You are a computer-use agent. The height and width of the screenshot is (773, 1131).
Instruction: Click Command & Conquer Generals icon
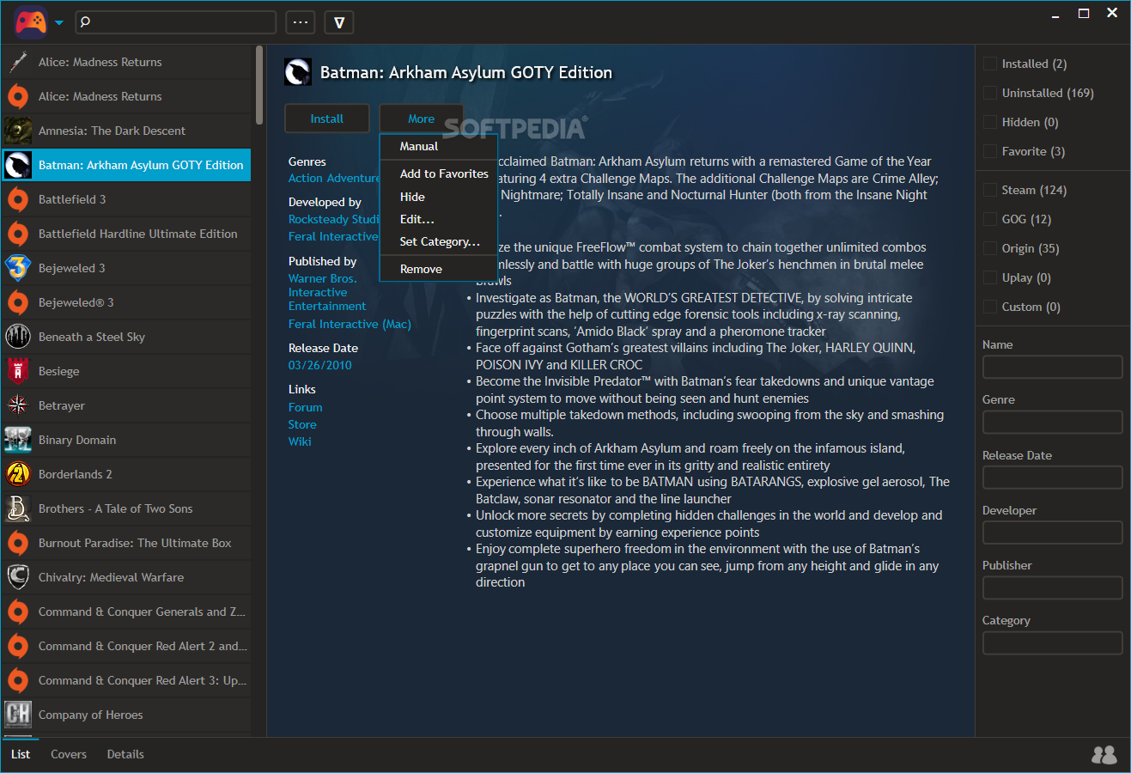18,612
